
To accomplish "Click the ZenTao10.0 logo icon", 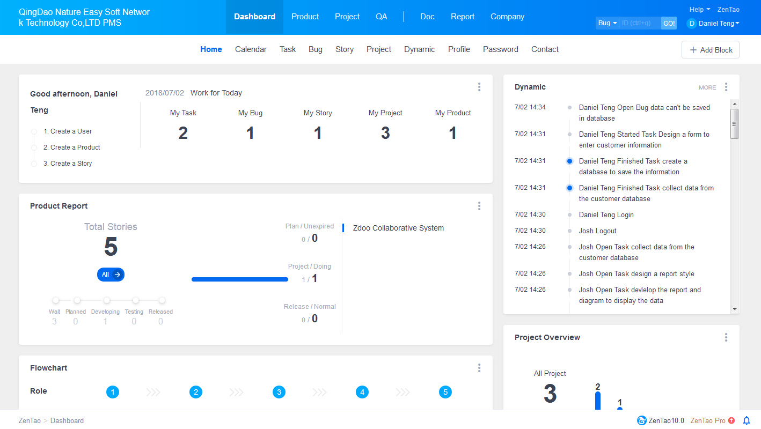I will (641, 420).
